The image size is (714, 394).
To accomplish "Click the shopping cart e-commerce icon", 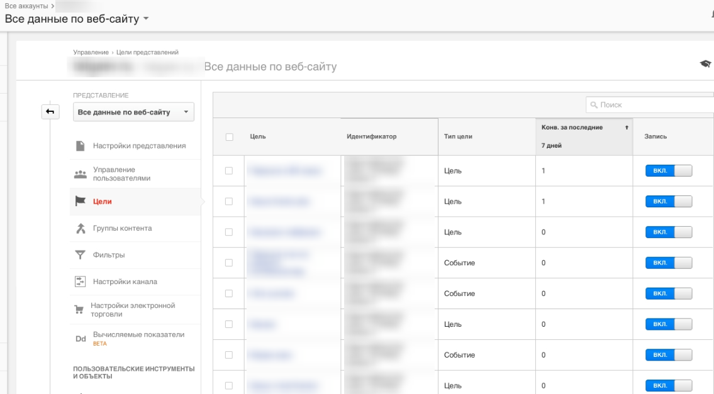I will (79, 310).
